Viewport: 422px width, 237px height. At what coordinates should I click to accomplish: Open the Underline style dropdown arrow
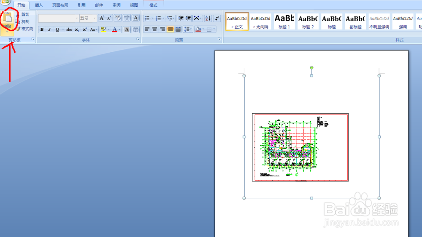(63, 29)
